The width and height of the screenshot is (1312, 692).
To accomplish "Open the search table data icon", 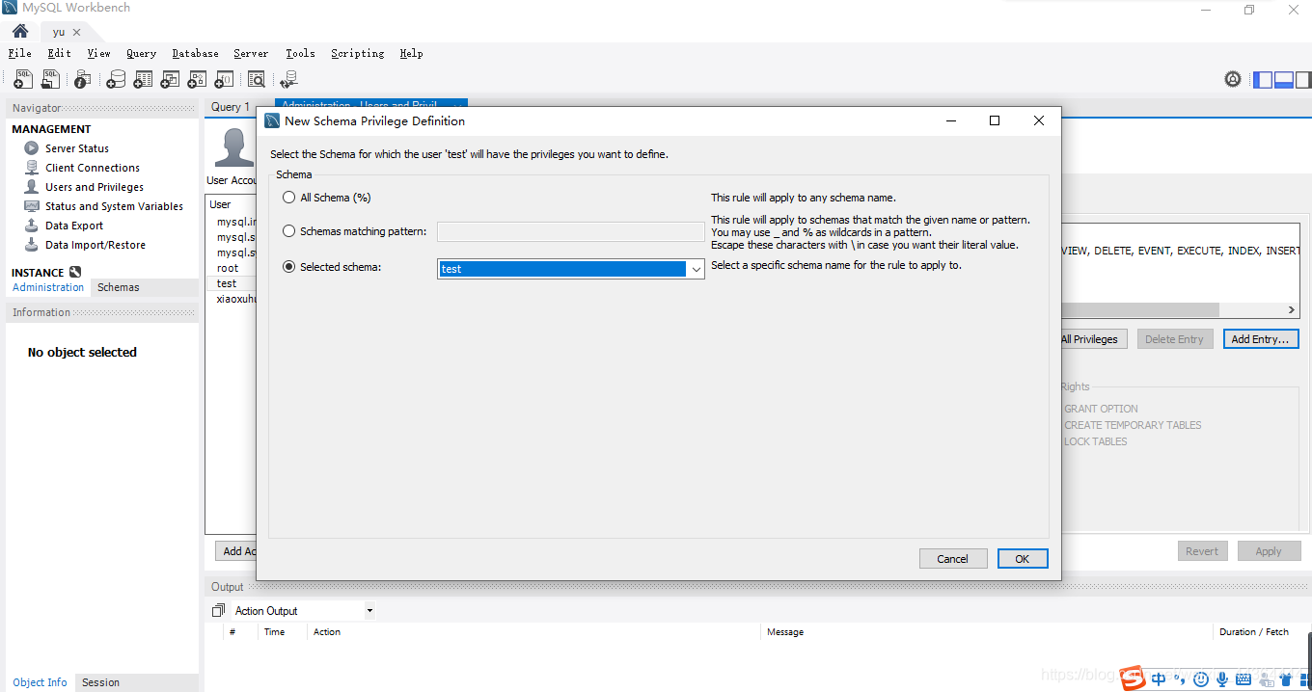I will tap(256, 80).
